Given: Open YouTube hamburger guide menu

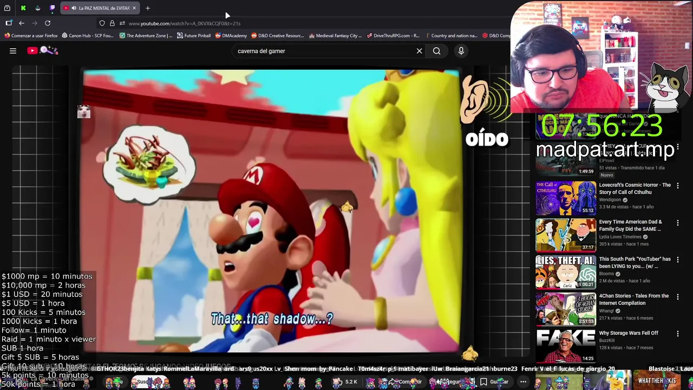Looking at the screenshot, I should point(13,51).
